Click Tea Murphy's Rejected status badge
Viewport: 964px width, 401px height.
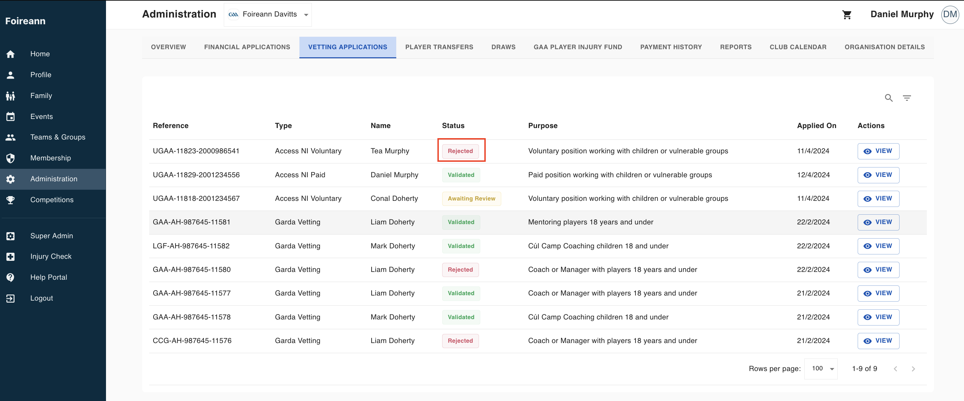click(460, 151)
